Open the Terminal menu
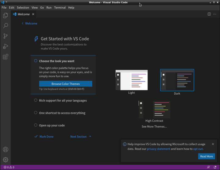The height and width of the screenshot is (170, 220). (x=60, y=8)
